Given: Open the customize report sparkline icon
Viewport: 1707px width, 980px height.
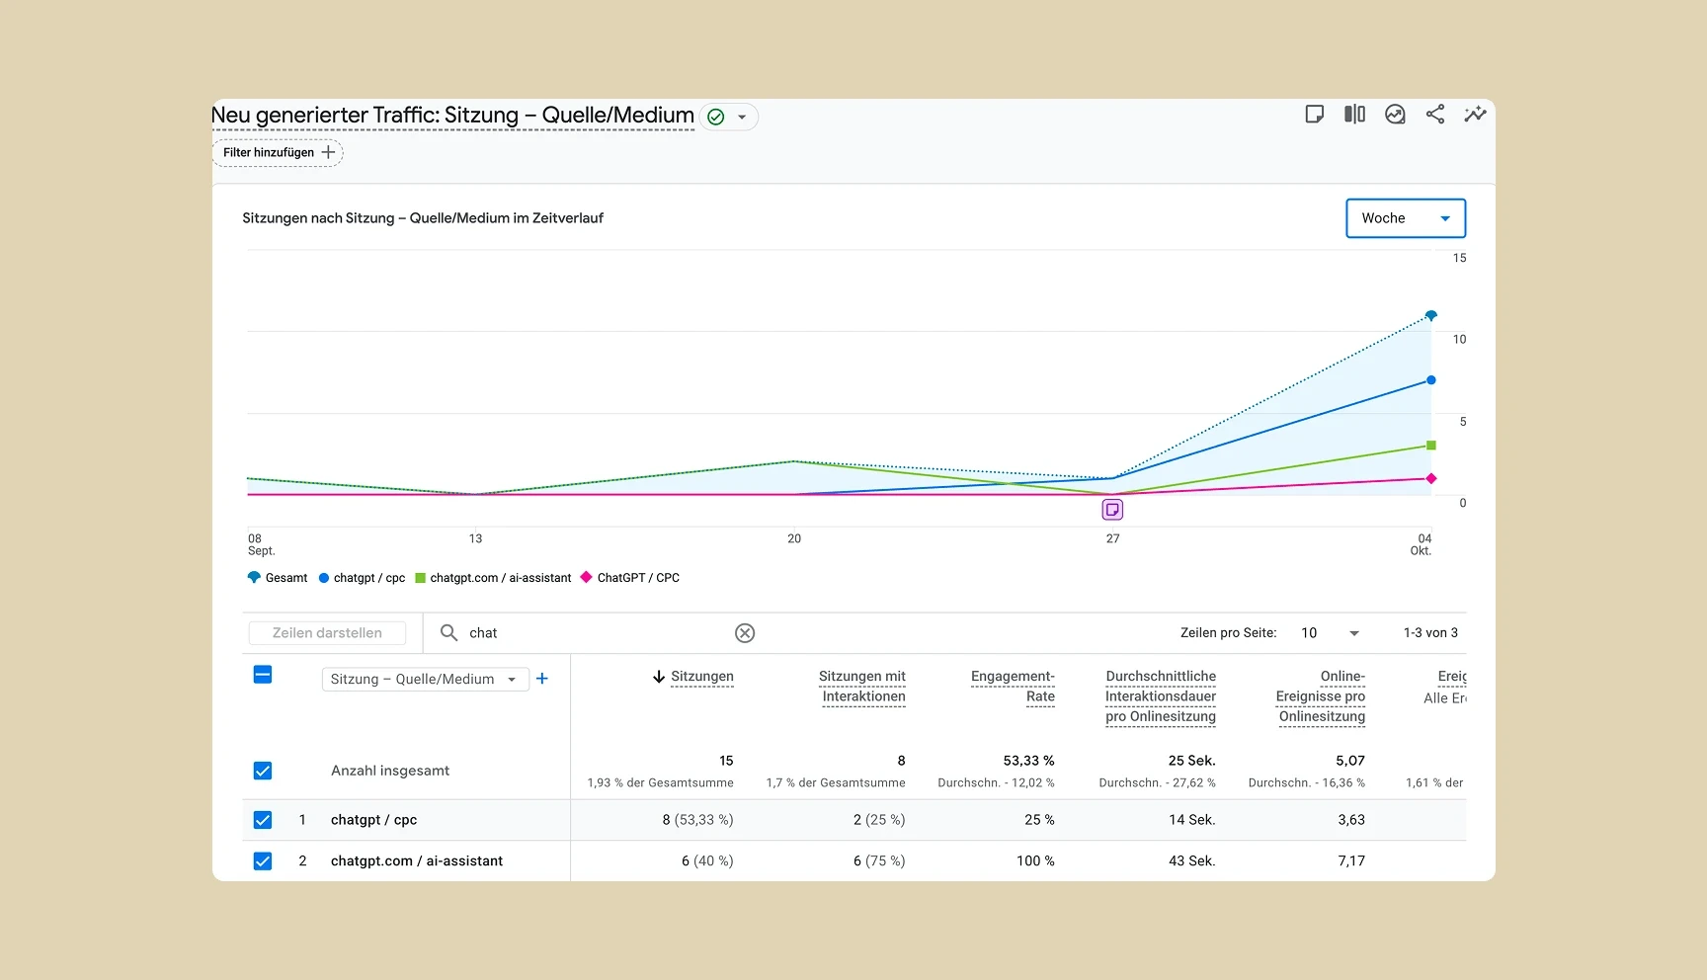Looking at the screenshot, I should pyautogui.click(x=1475, y=115).
